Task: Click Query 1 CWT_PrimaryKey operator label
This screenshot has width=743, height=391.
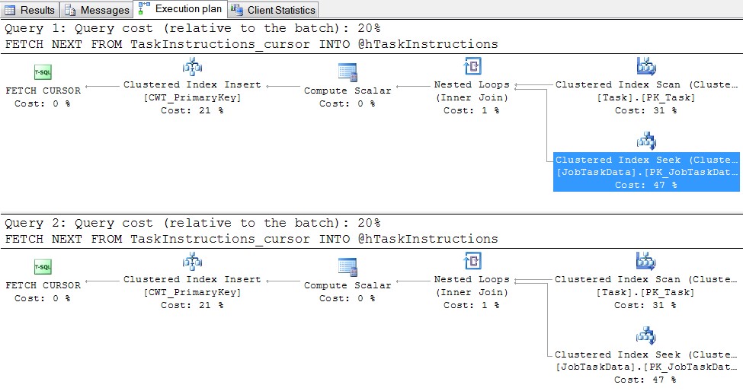Action: (x=192, y=97)
